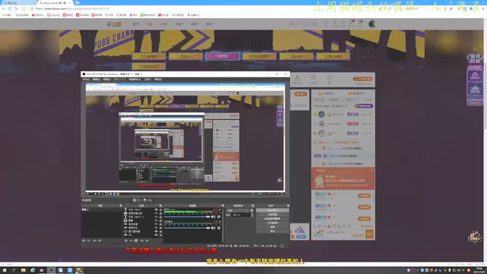Add a new scene with plus icon
The width and height of the screenshot is (487, 274).
pos(83,241)
